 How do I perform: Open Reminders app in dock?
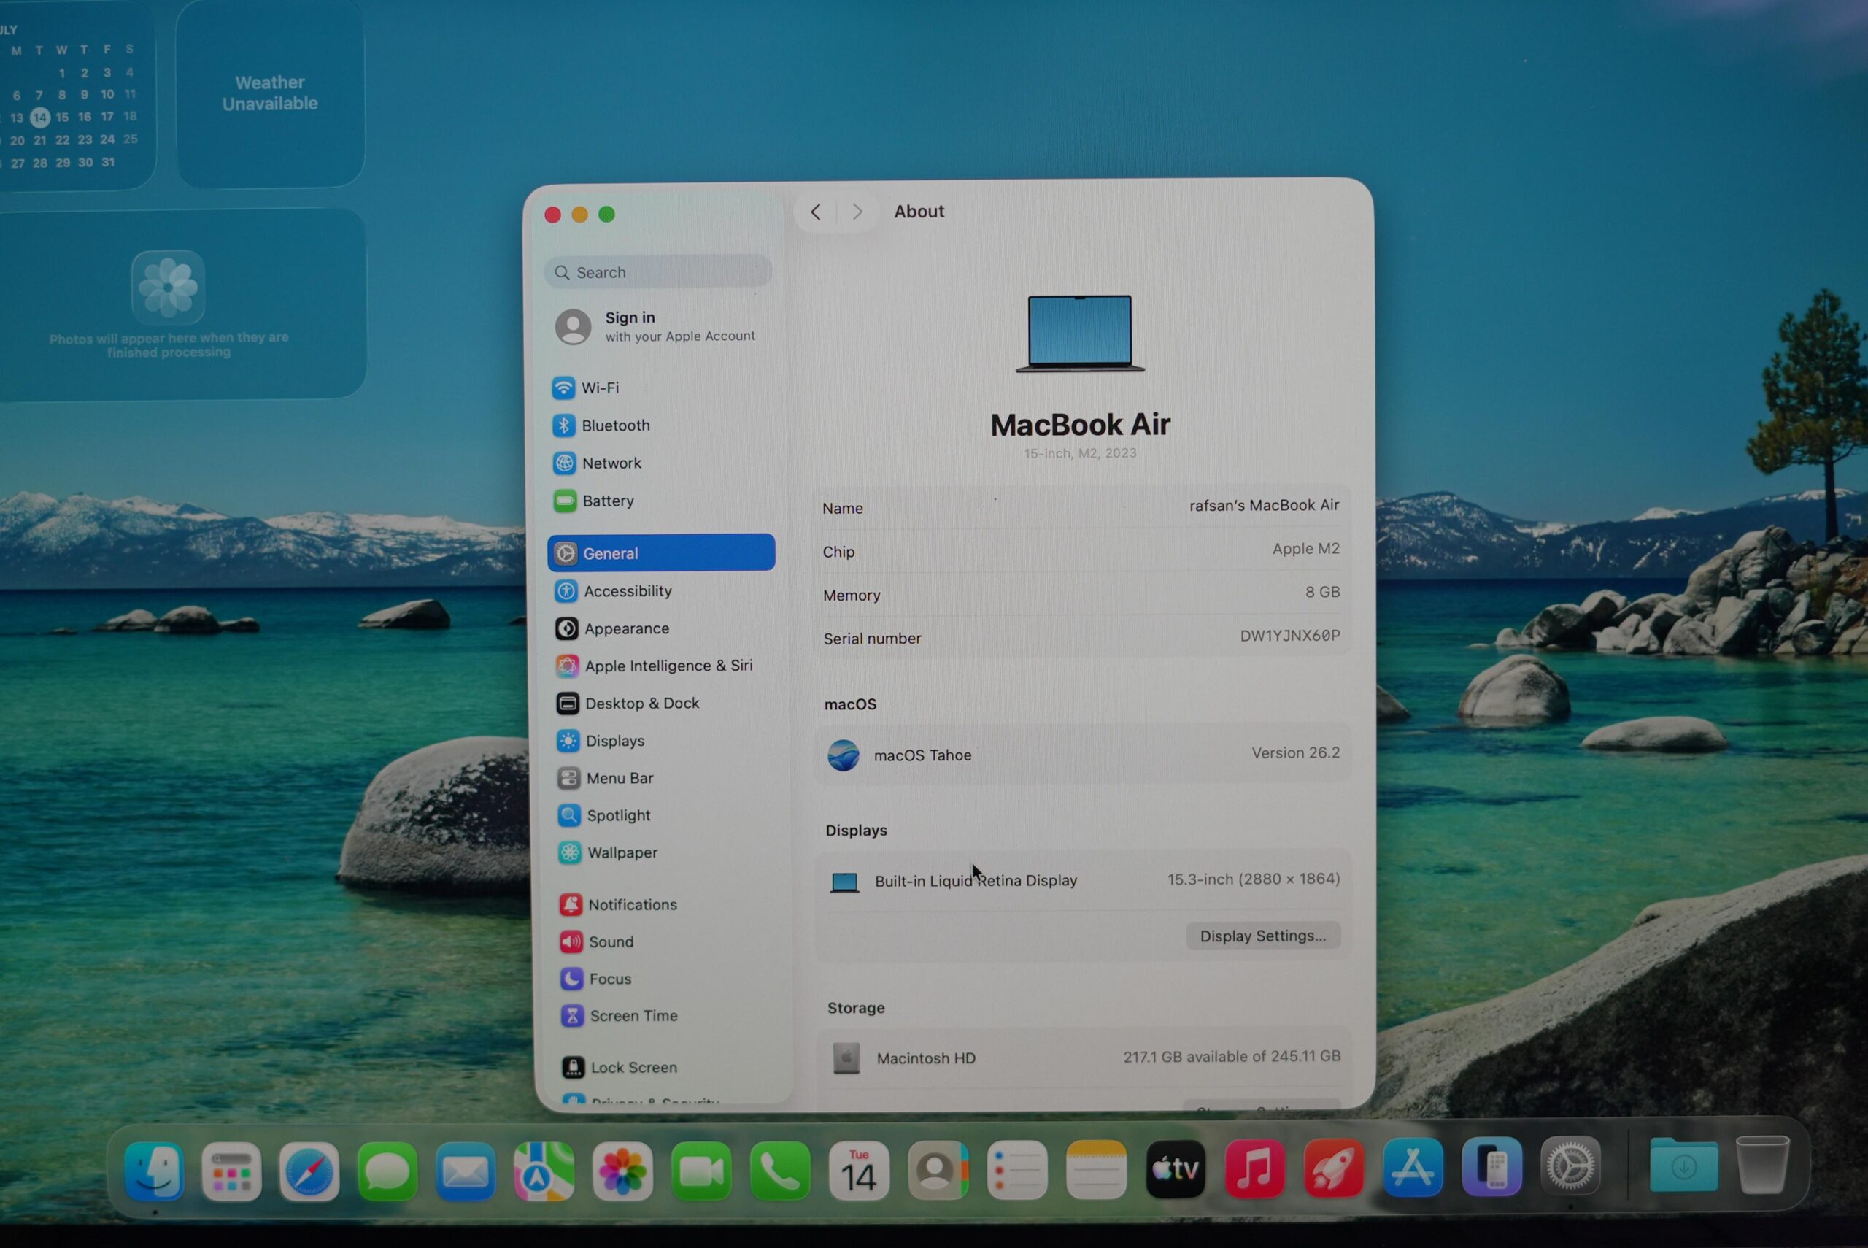[1016, 1170]
